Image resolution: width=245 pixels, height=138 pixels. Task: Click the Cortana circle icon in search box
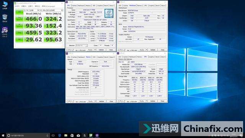[x=9, y=135]
